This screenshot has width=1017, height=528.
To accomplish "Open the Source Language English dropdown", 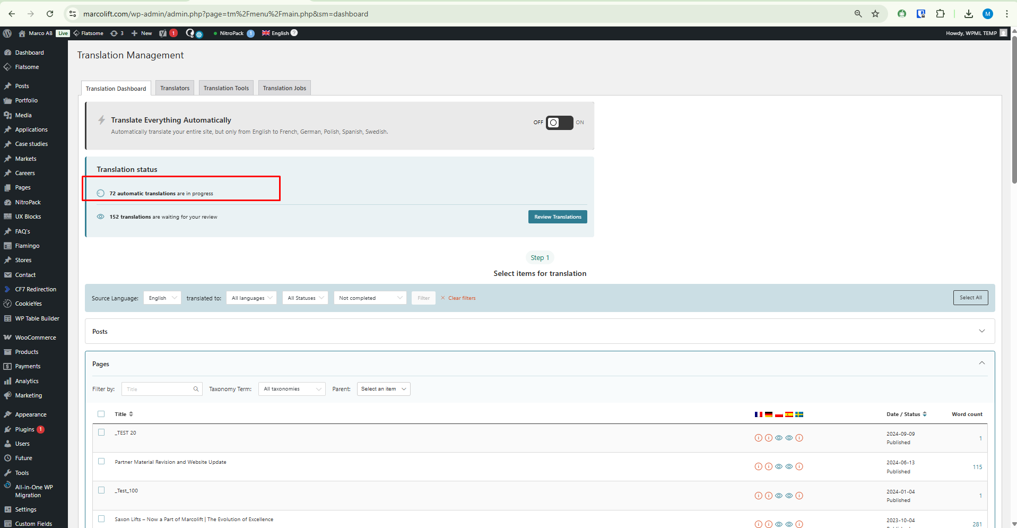I will 162,298.
